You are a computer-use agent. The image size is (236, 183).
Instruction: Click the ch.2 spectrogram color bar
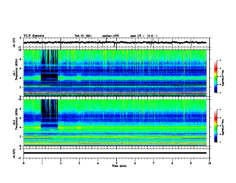pos(216,126)
